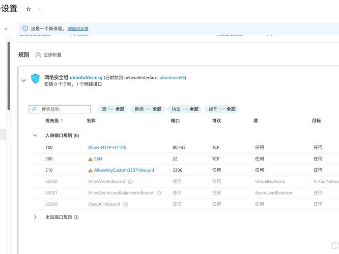This screenshot has height=254, width=339.
Task: Collapse the ubuntuVm-nsg security group section
Action: coord(24,81)
